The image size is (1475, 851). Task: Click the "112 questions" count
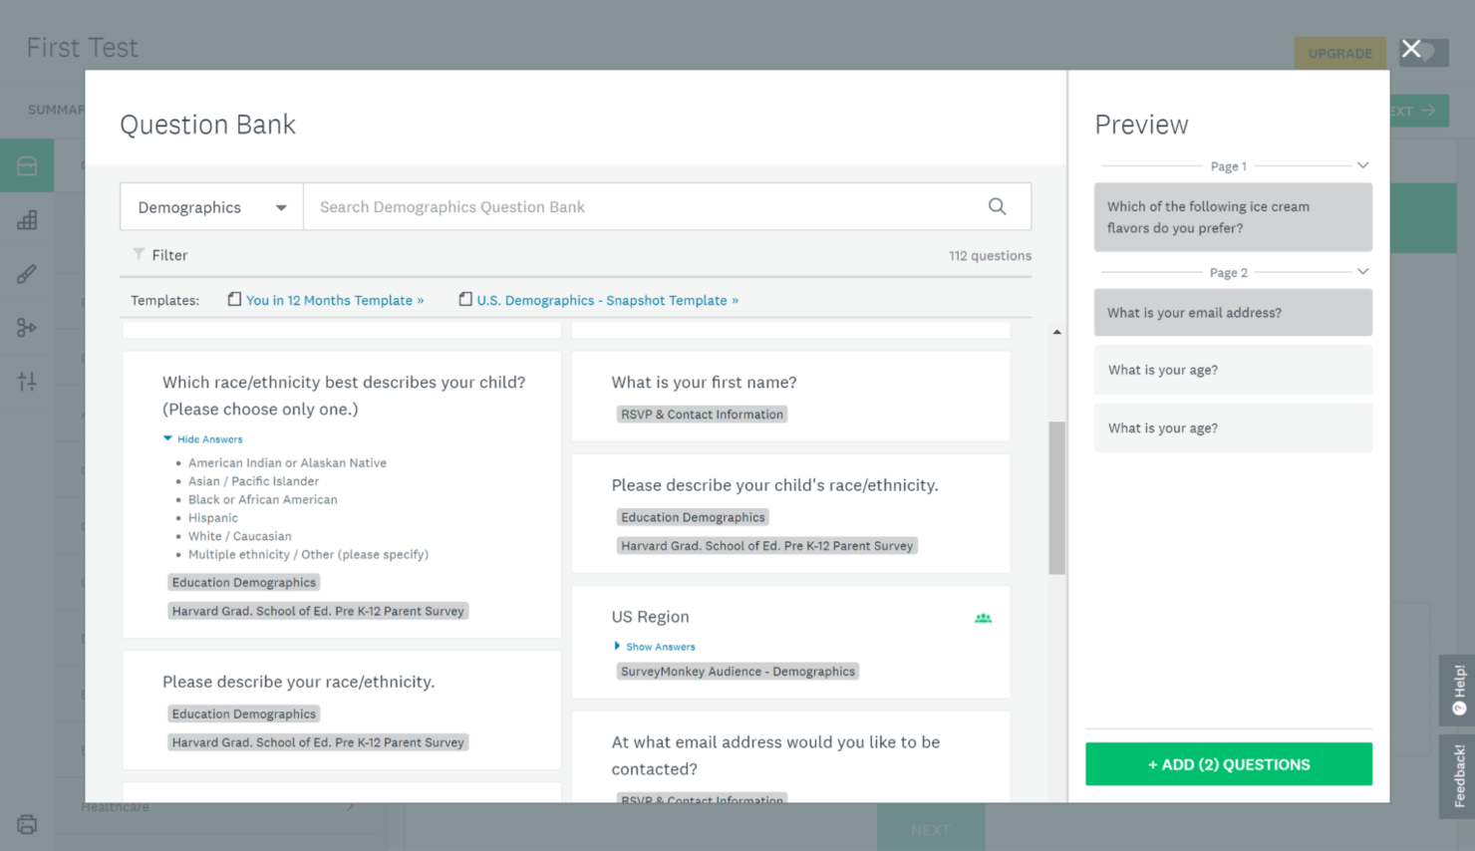coord(990,255)
